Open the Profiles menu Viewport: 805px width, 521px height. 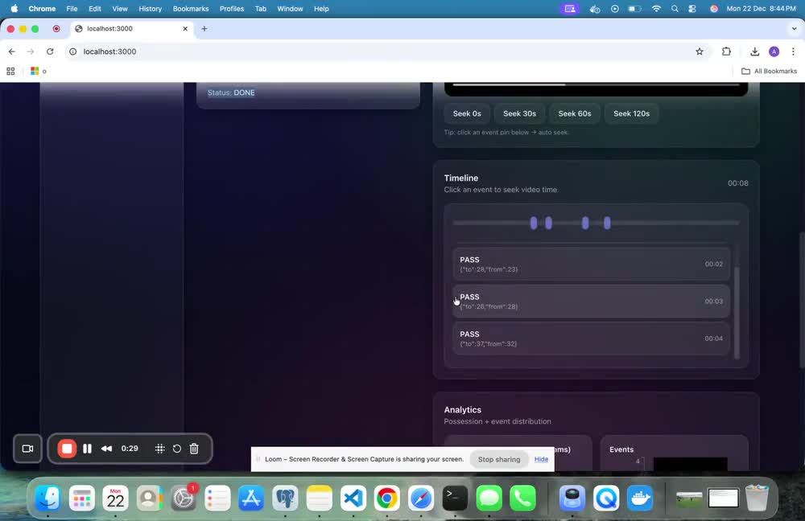pos(232,9)
